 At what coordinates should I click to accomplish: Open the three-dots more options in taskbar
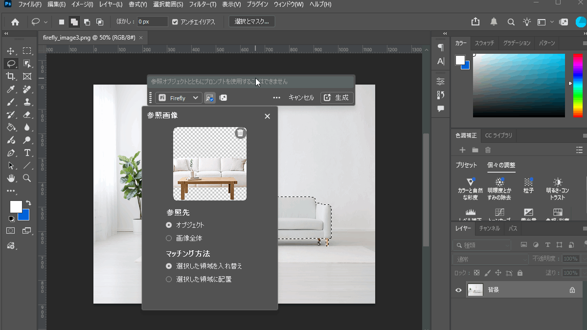[x=276, y=98]
